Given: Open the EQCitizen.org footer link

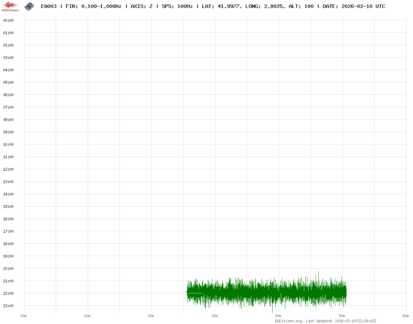Looking at the screenshot, I should pos(289,321).
